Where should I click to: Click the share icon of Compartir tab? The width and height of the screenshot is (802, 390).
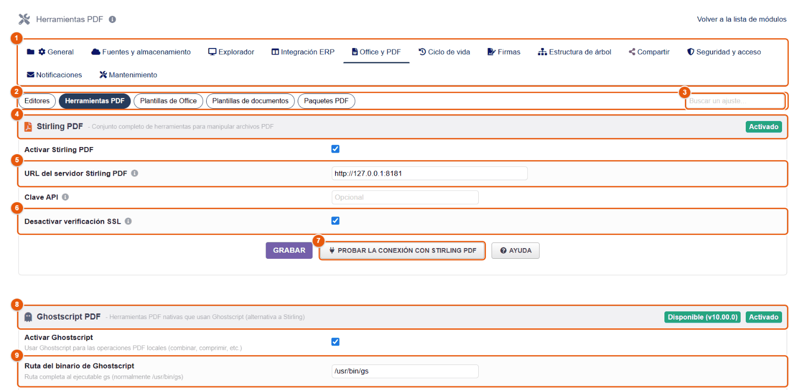click(632, 52)
